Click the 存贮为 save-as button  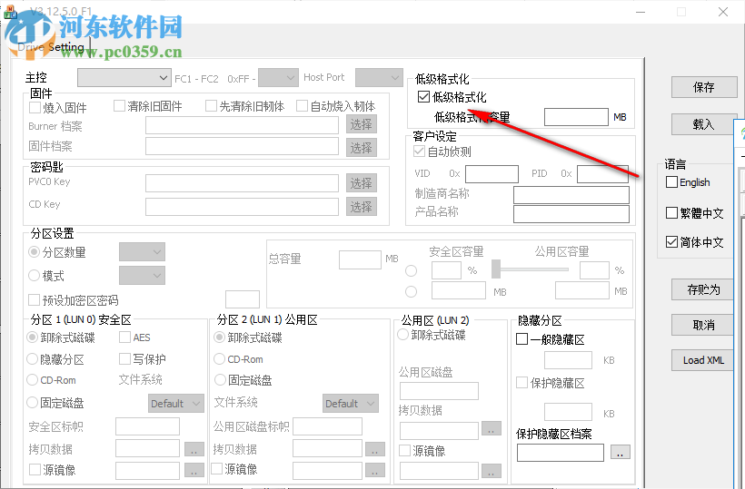[x=704, y=289]
